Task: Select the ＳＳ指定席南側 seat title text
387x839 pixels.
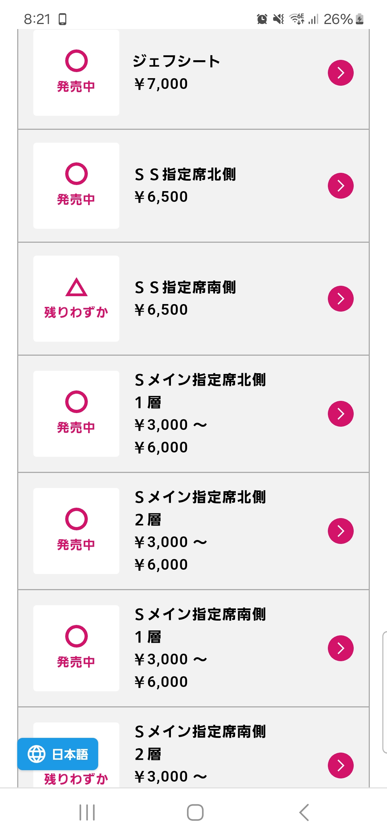Action: point(185,288)
